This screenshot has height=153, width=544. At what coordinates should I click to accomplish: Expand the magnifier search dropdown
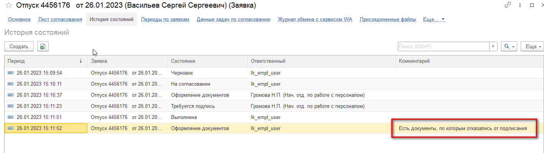(509, 46)
